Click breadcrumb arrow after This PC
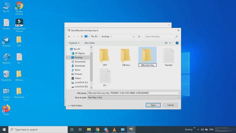Viewport: 236px width, 133px height. [100, 37]
